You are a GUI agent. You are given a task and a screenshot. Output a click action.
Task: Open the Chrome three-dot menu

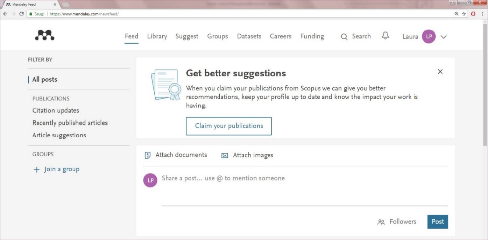(x=482, y=14)
